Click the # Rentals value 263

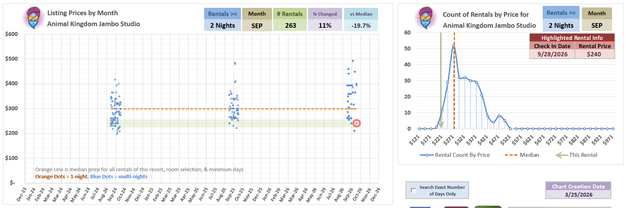click(290, 25)
